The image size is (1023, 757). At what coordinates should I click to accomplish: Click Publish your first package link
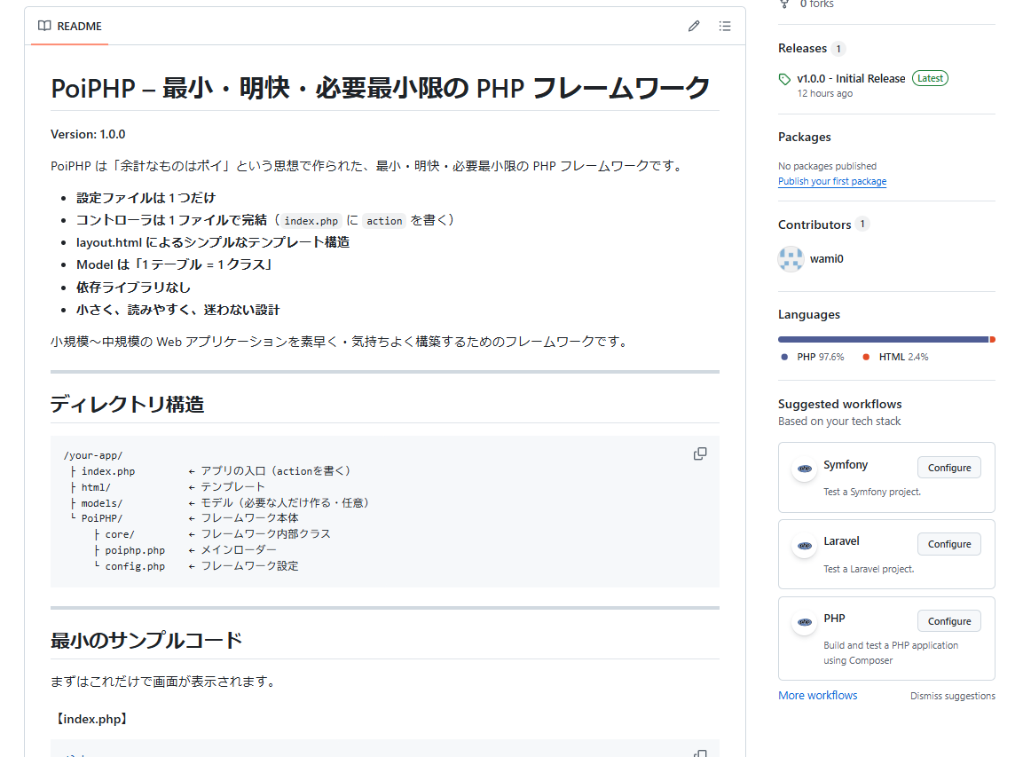[831, 181]
